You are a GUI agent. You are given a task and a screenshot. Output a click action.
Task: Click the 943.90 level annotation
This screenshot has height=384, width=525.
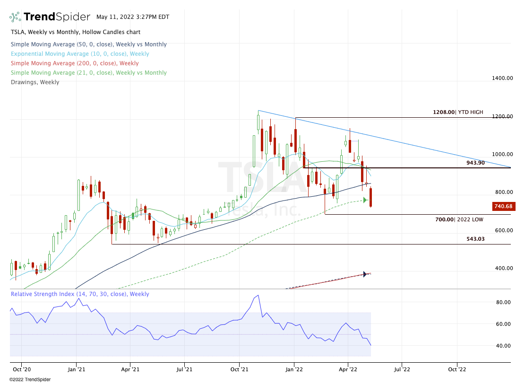pos(475,163)
